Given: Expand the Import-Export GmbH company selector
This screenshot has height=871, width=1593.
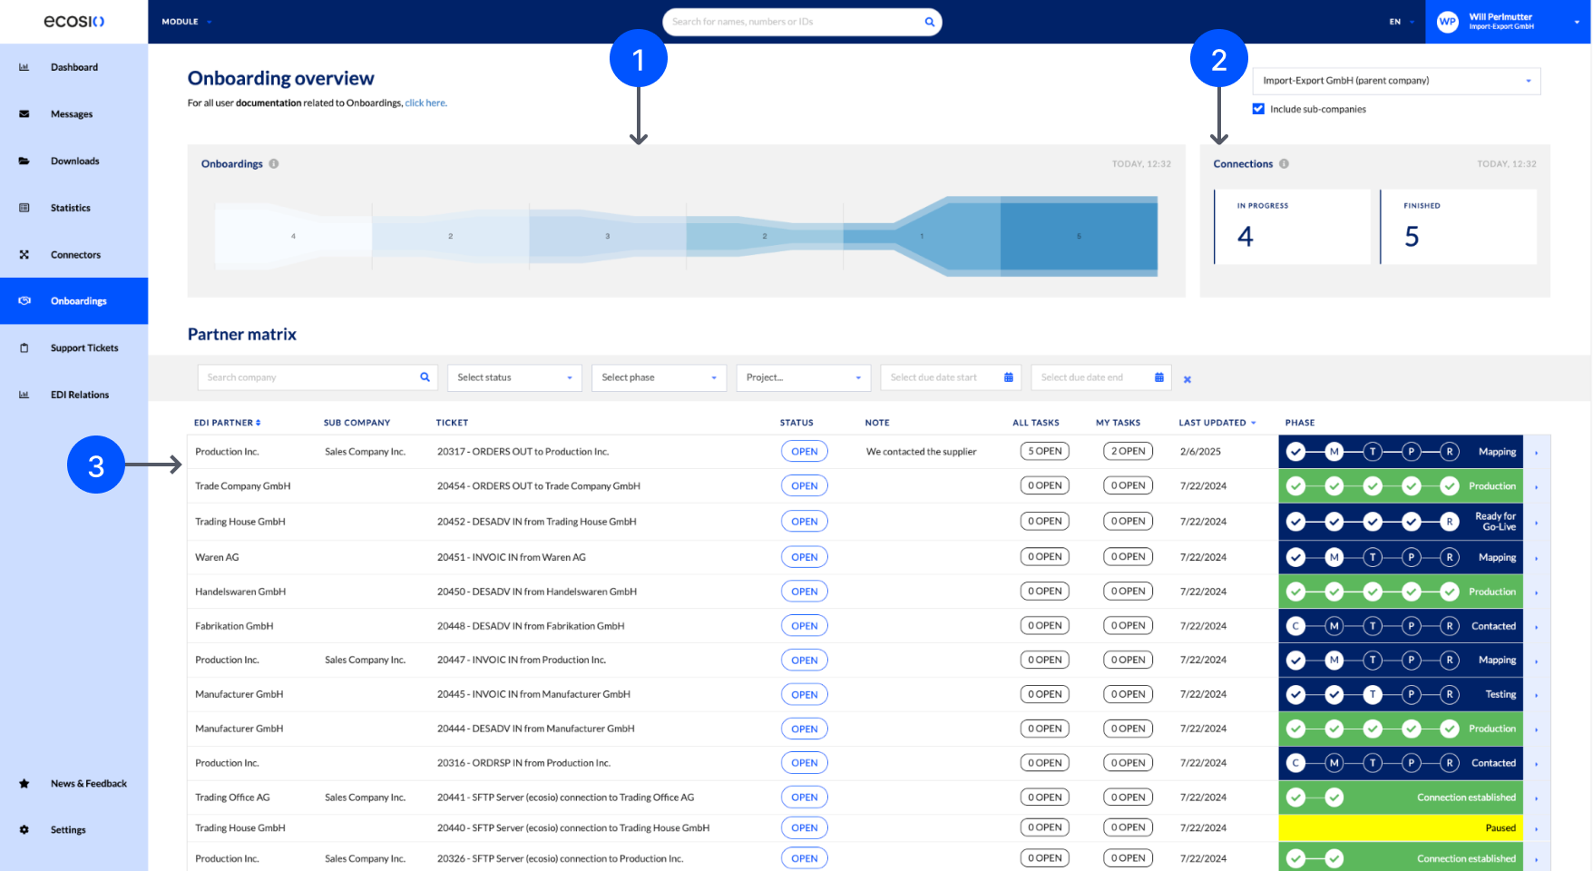Looking at the screenshot, I should point(1396,81).
